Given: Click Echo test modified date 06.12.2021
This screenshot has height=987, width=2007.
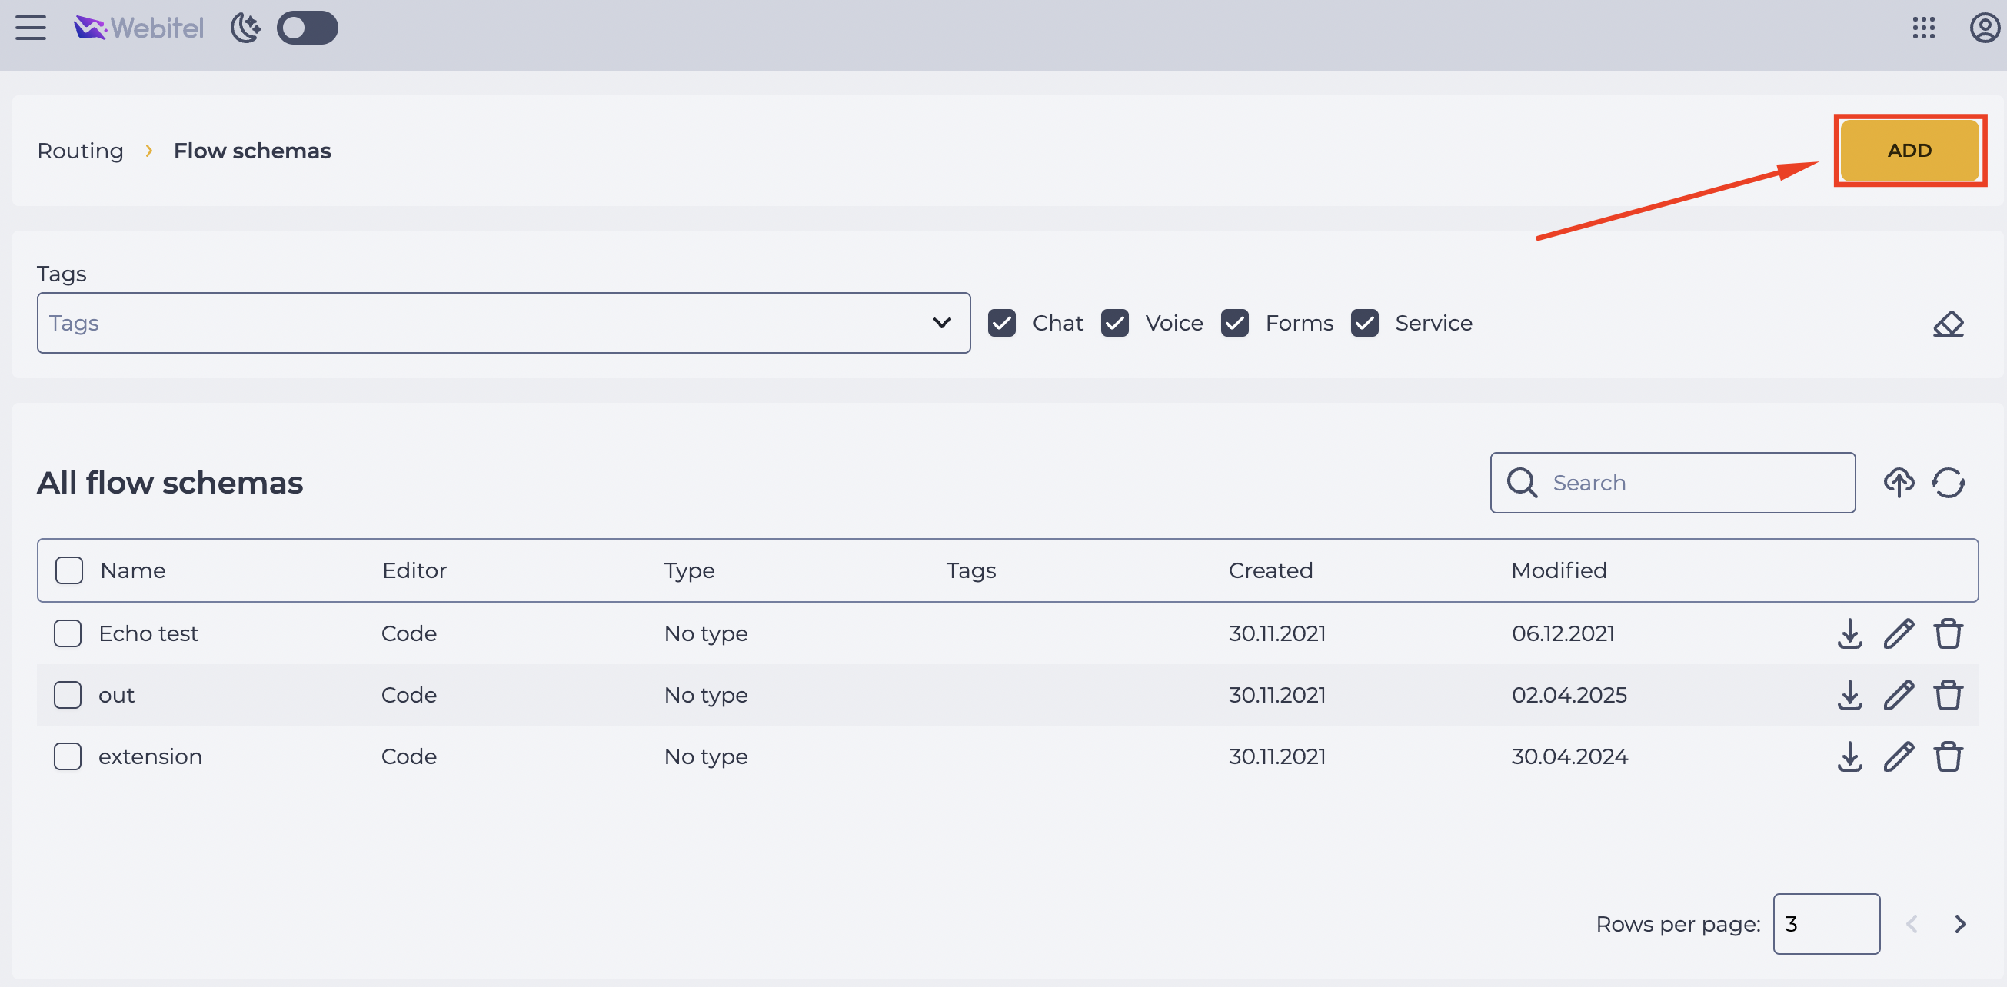Looking at the screenshot, I should (1563, 633).
